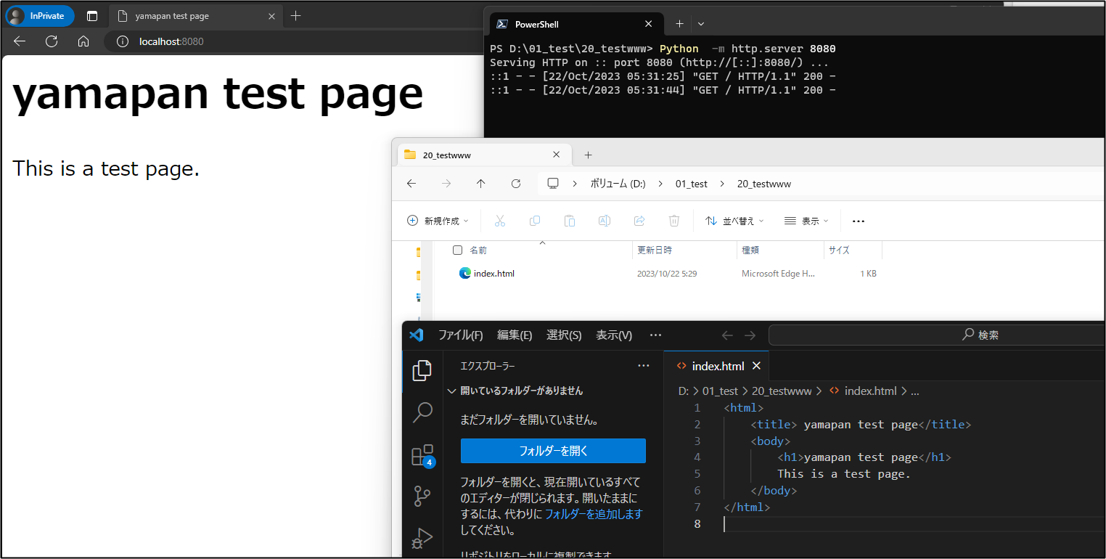Go back in the browser
The height and width of the screenshot is (559, 1106).
pos(19,41)
